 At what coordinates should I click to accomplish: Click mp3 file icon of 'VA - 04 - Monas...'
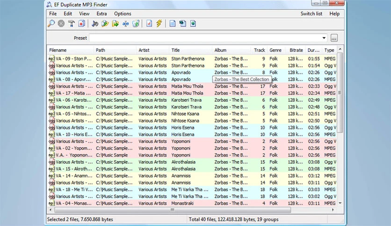click(x=51, y=203)
